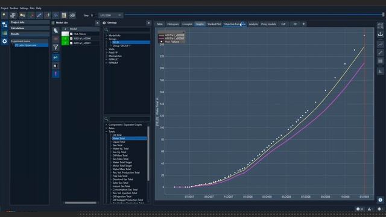Click the workflow blocks icon in main toolbar
The image size is (386, 217).
point(13,15)
